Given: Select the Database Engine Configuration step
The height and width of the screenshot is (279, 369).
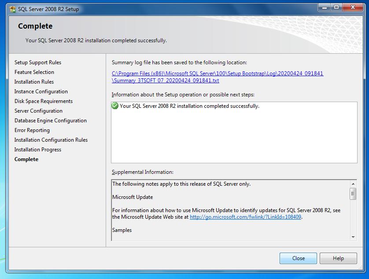Looking at the screenshot, I should 51,121.
